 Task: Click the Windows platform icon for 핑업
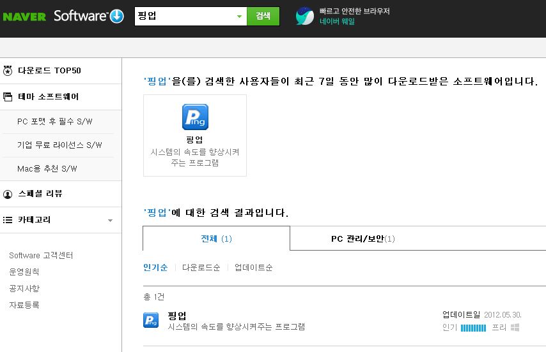coord(515,327)
